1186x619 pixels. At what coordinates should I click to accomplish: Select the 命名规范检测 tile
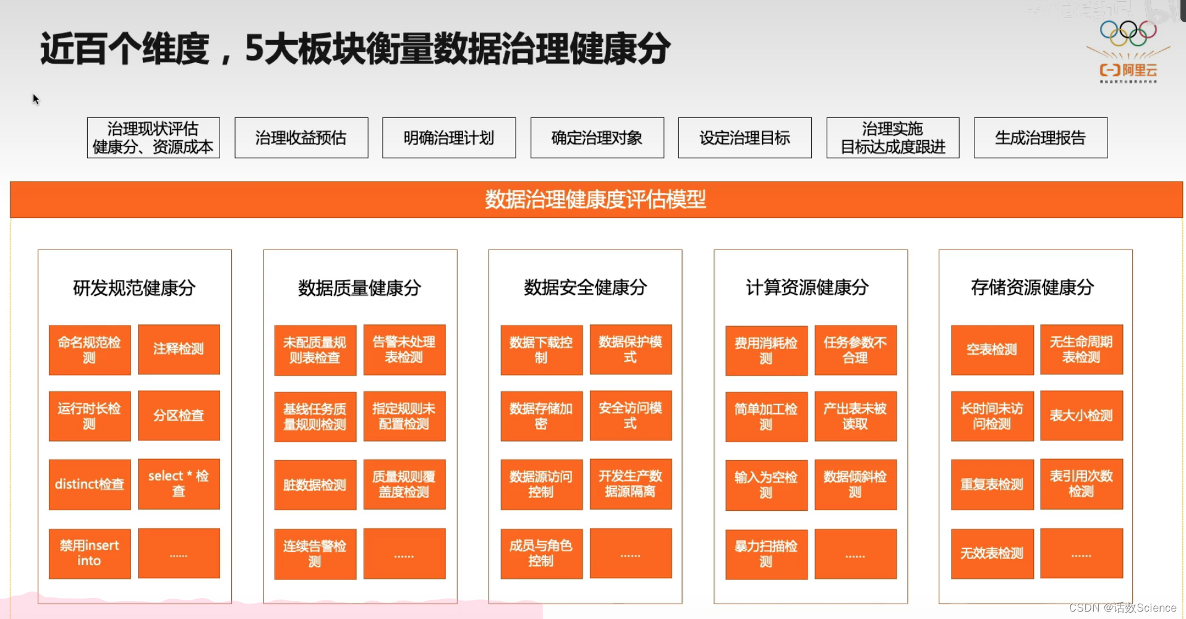tap(90, 350)
